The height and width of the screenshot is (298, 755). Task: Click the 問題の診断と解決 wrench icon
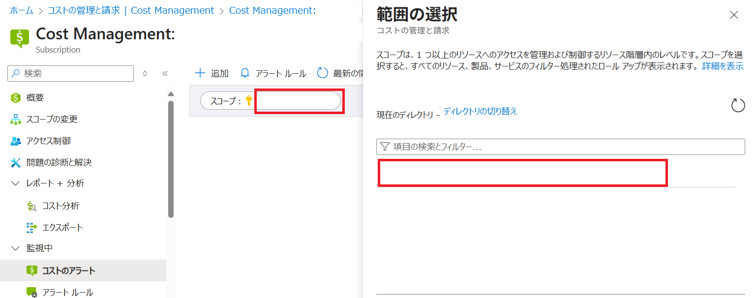tap(16, 162)
